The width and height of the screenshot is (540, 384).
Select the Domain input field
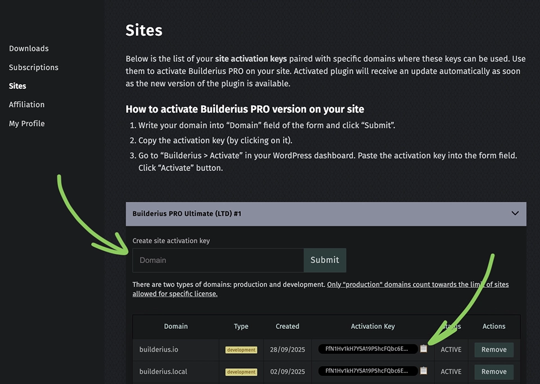(x=218, y=260)
